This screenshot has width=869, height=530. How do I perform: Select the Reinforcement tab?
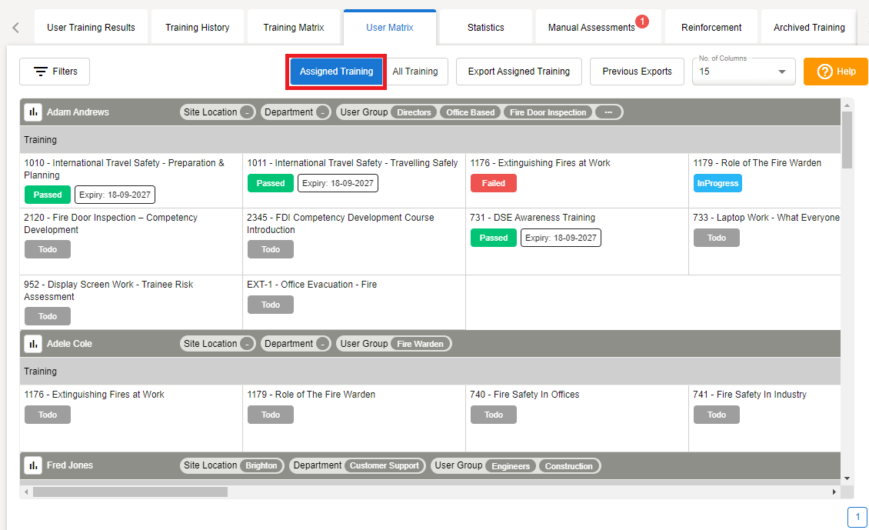(711, 28)
